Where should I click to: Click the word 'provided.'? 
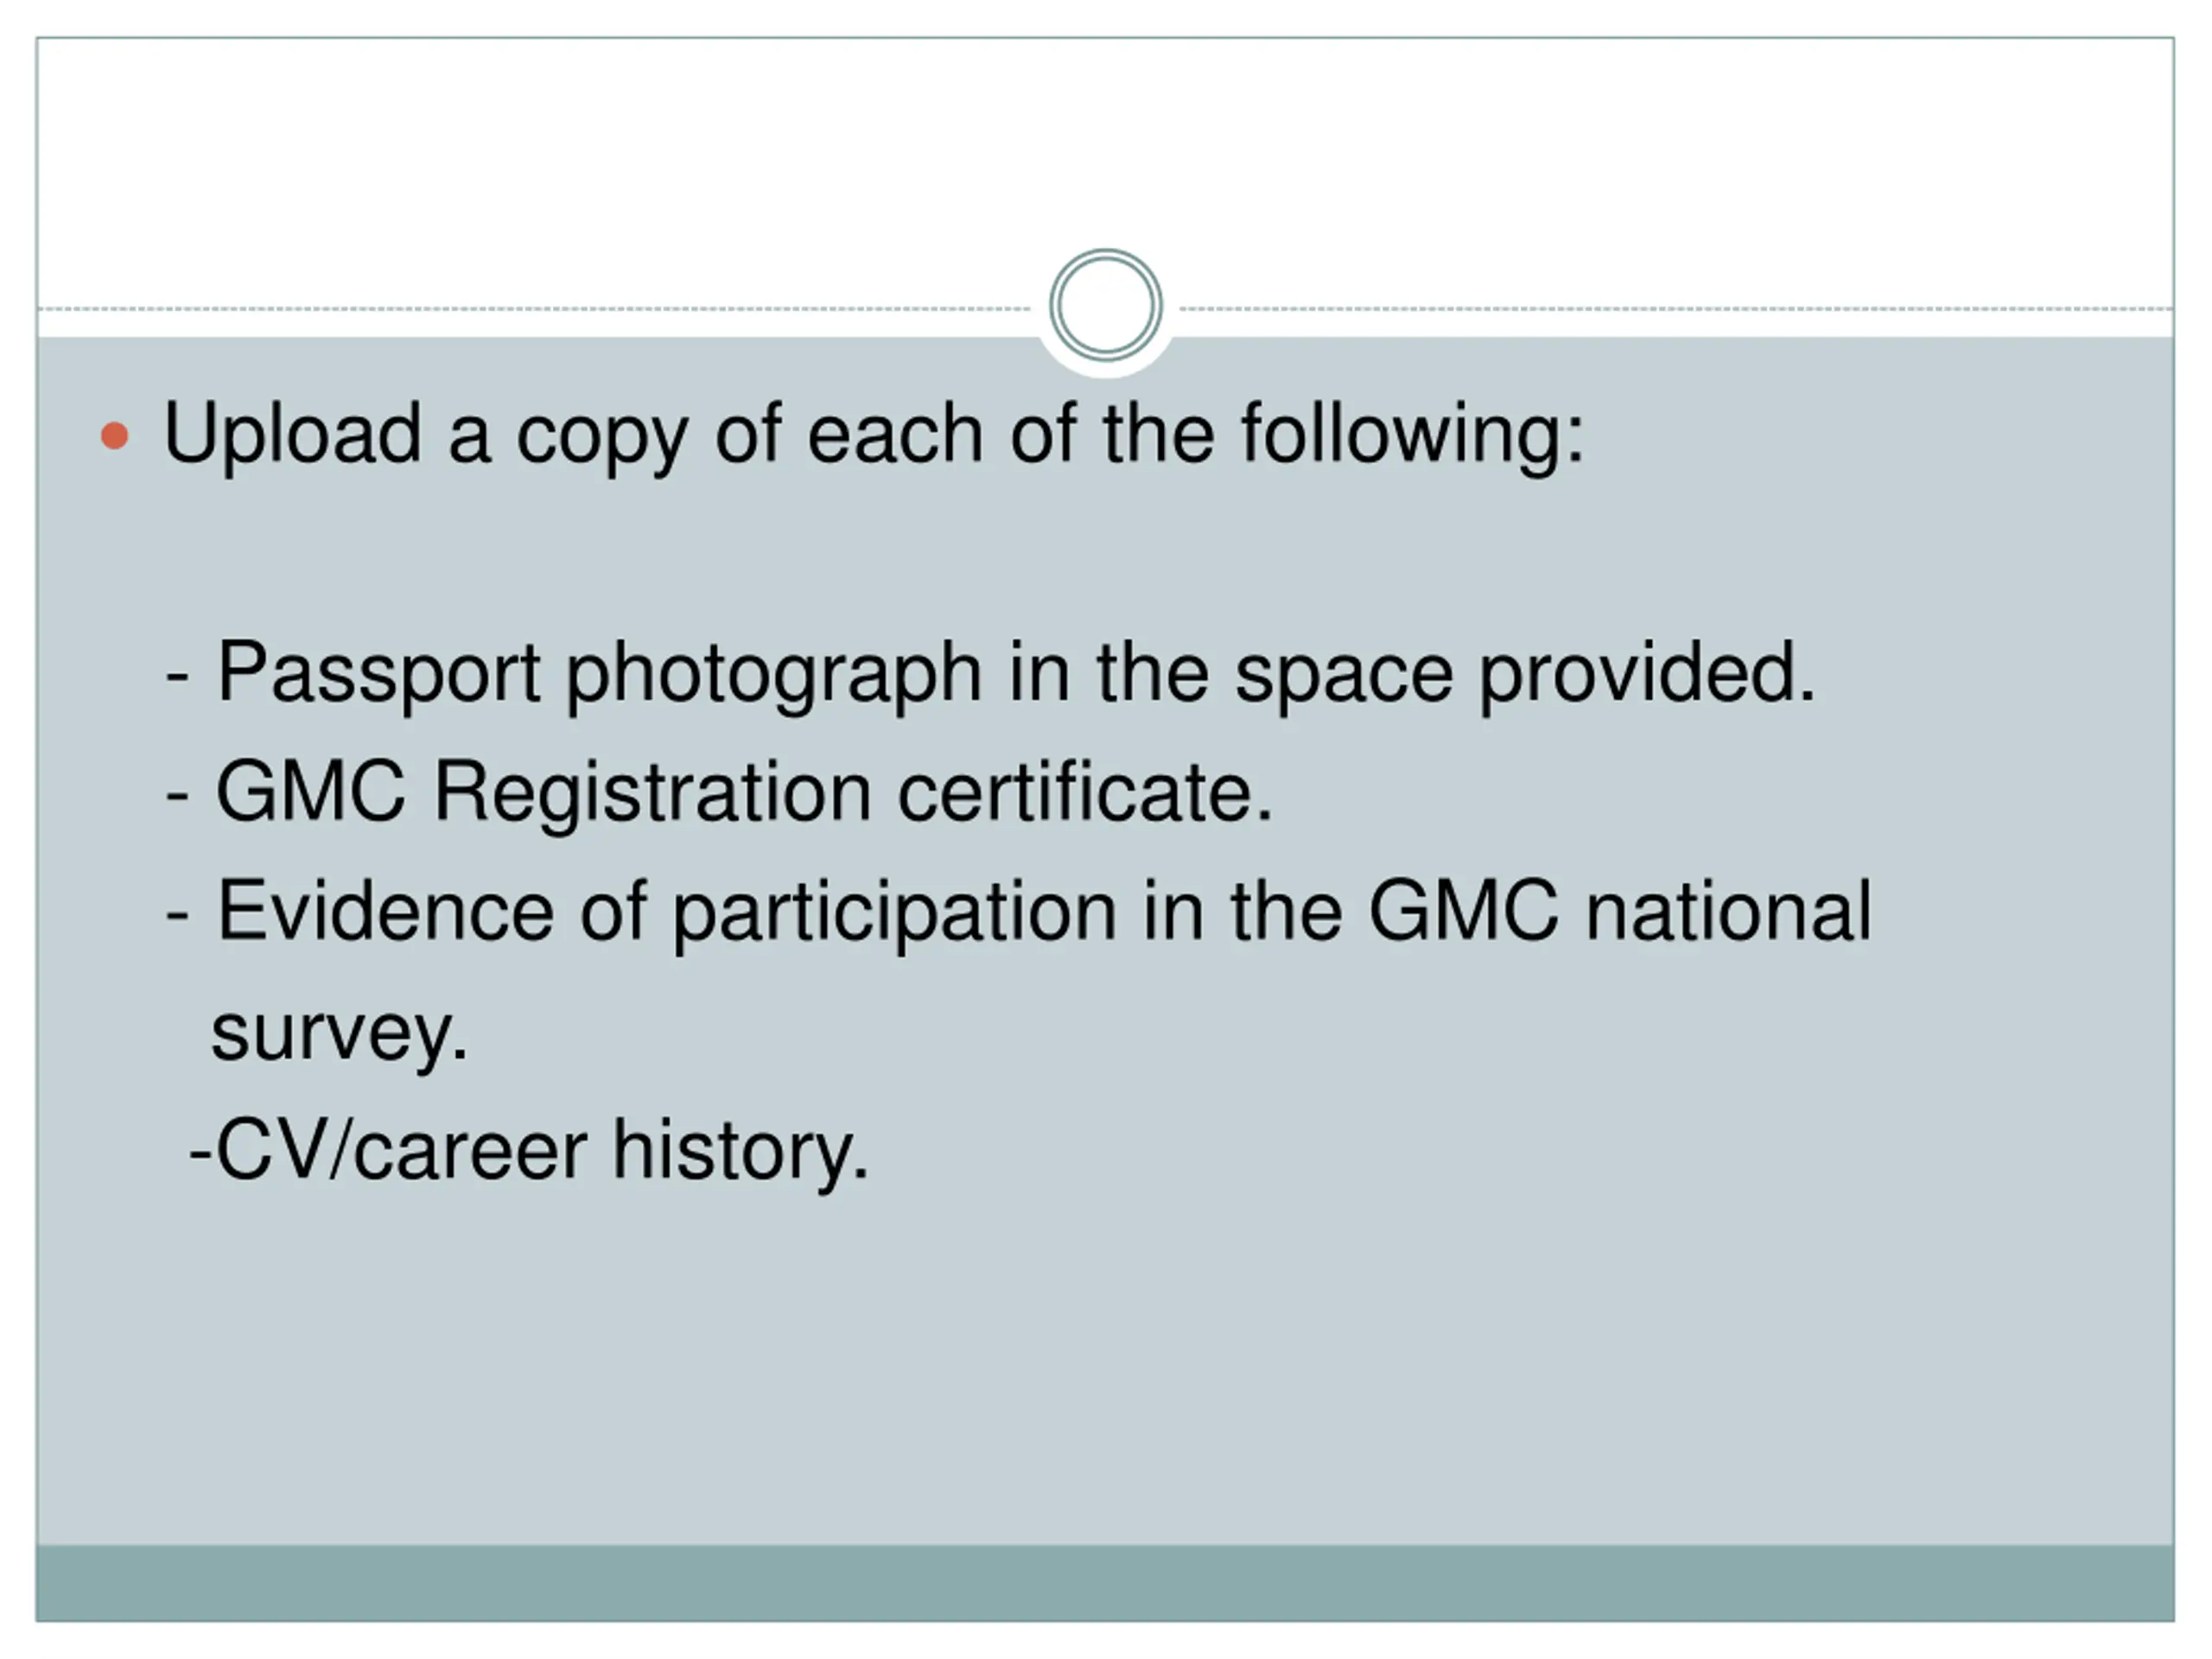coord(1647,675)
